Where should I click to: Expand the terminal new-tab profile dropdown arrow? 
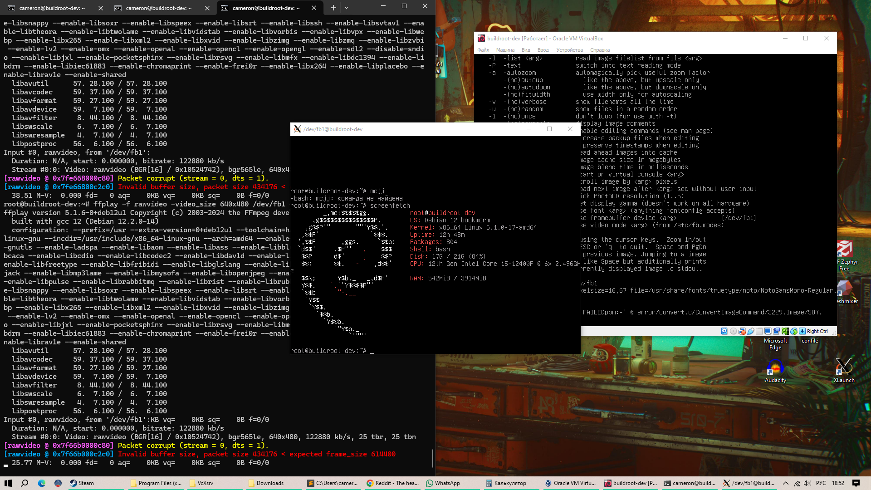(347, 8)
